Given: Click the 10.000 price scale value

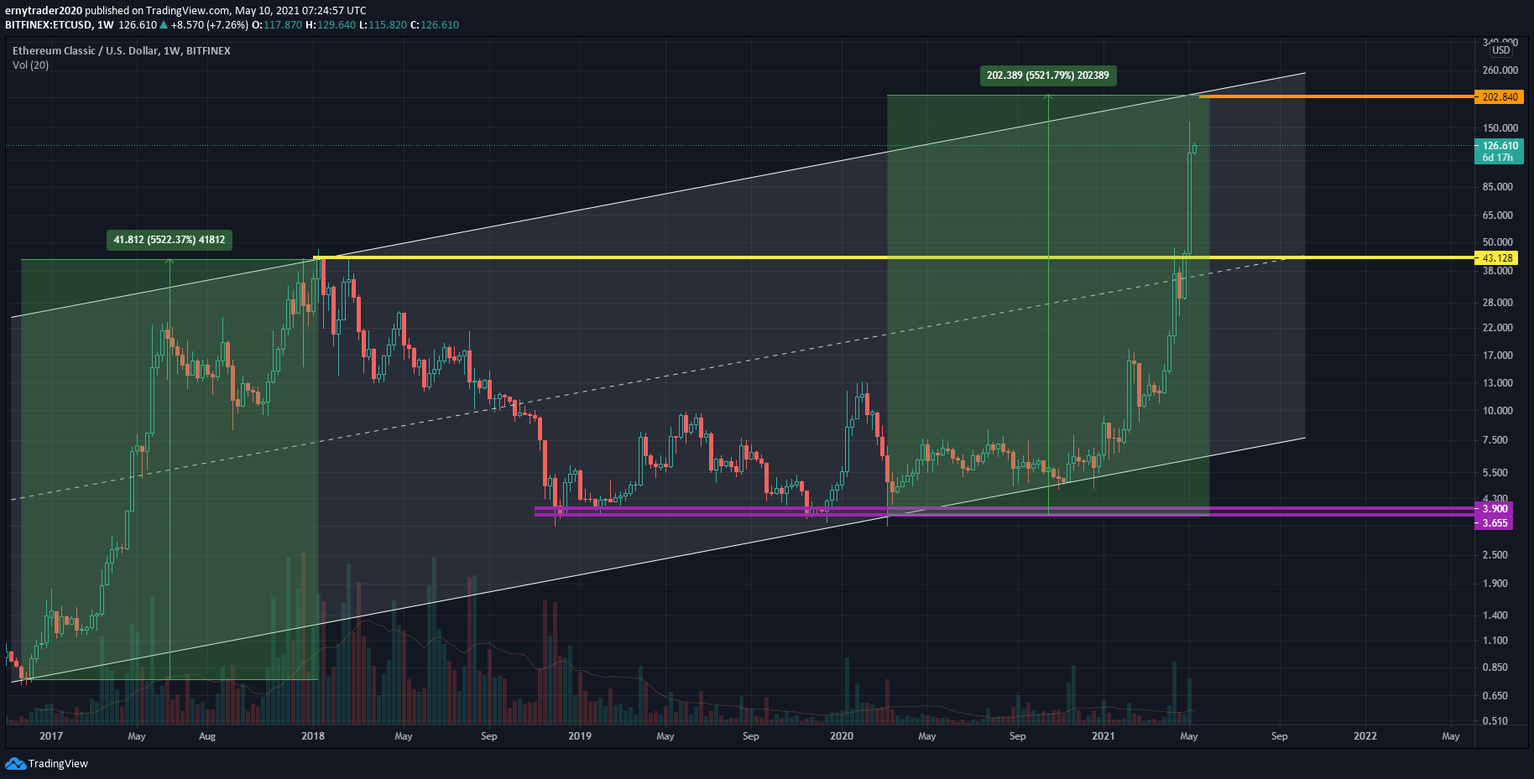Looking at the screenshot, I should coord(1498,411).
